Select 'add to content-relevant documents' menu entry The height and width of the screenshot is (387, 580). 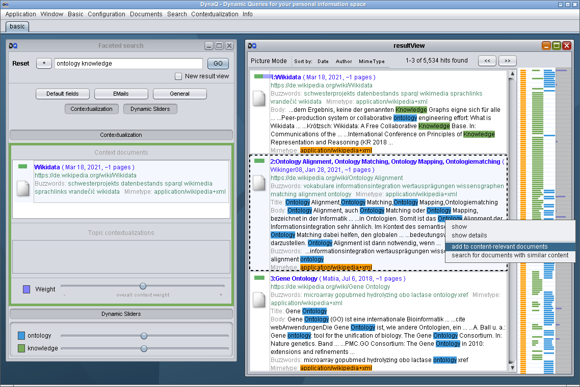pos(499,247)
